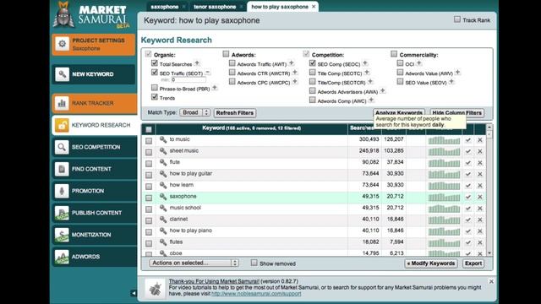Open the Adwords module icon

coord(62,257)
